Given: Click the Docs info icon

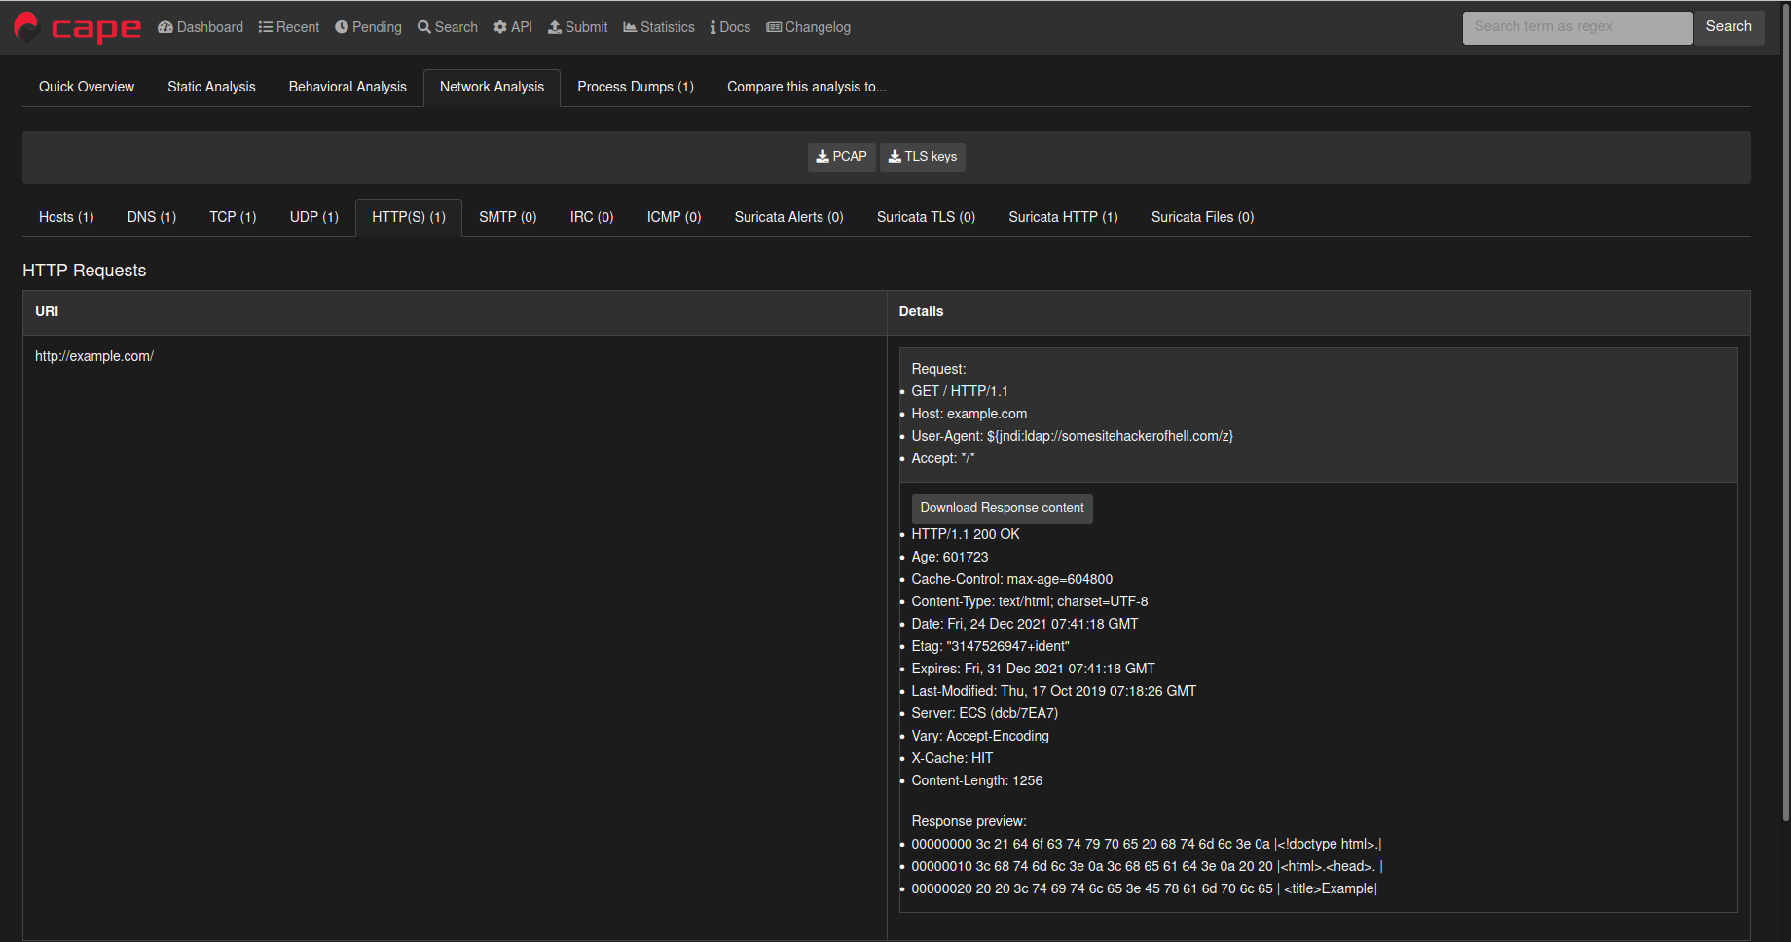Looking at the screenshot, I should click(x=713, y=27).
